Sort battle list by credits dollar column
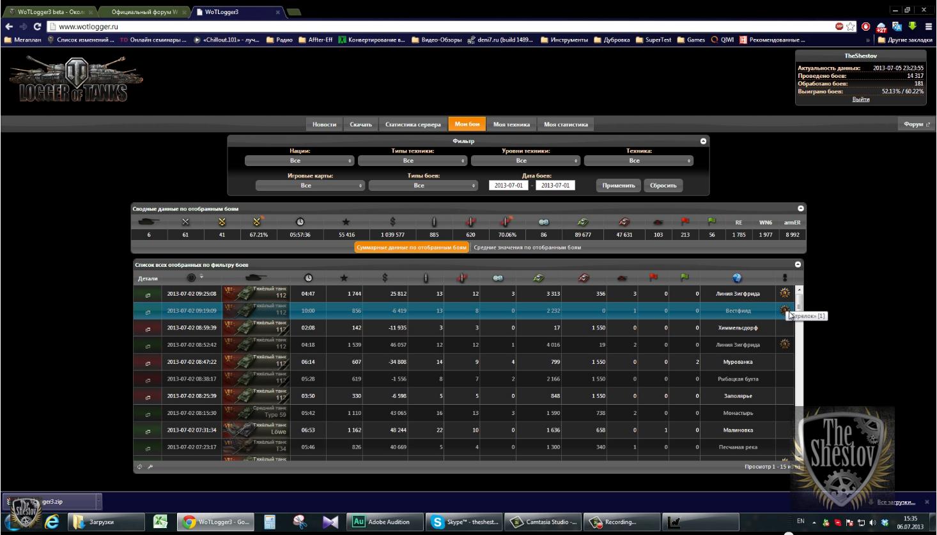The height and width of the screenshot is (535, 937). (x=385, y=278)
